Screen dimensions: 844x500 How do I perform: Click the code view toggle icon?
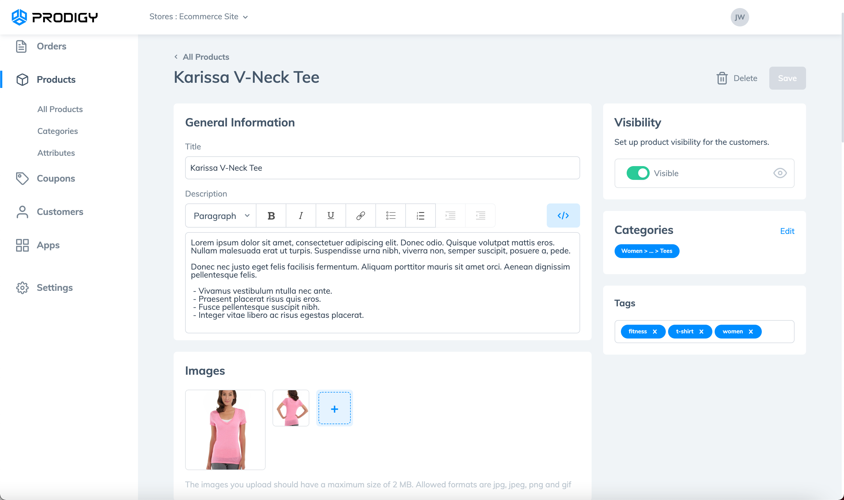click(x=563, y=216)
